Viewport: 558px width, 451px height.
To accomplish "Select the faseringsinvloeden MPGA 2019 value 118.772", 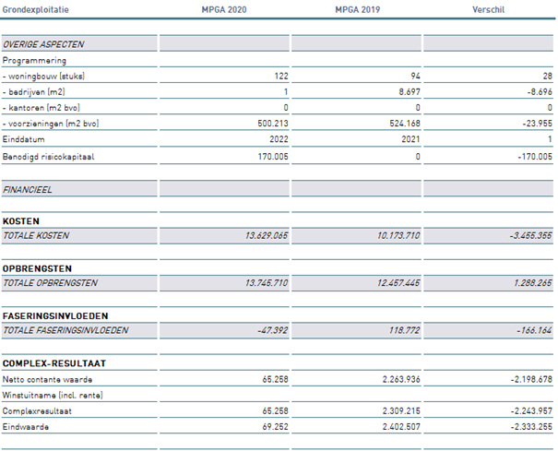I will pos(398,330).
